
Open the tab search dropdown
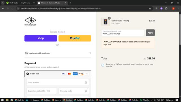tap(3, 3)
